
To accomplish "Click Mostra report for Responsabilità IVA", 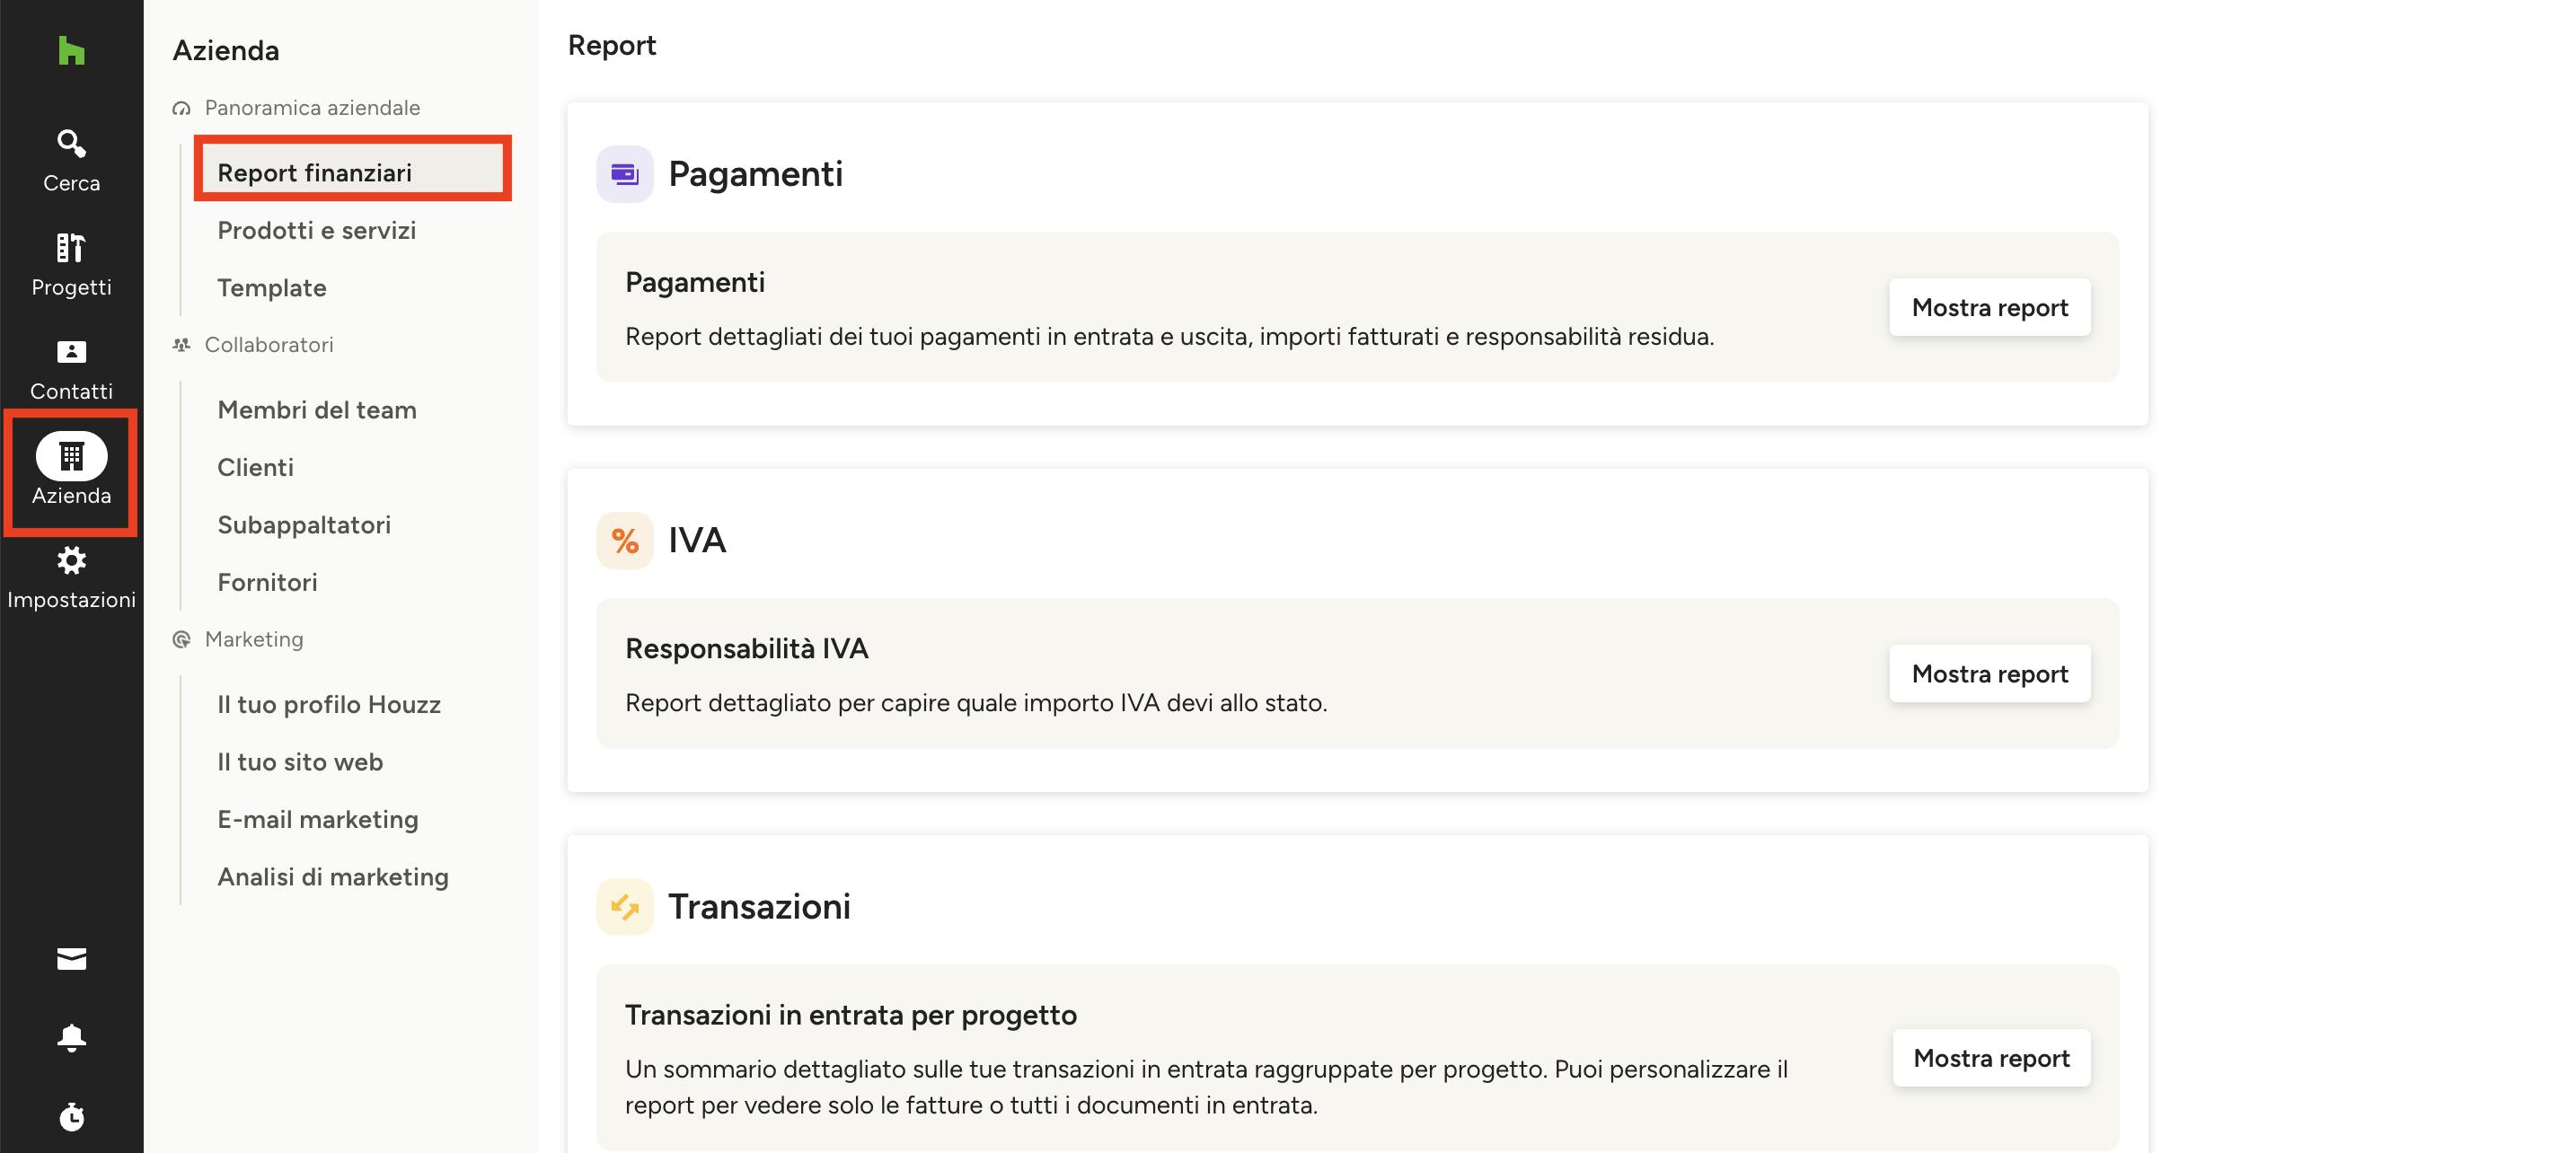I will (x=1989, y=673).
